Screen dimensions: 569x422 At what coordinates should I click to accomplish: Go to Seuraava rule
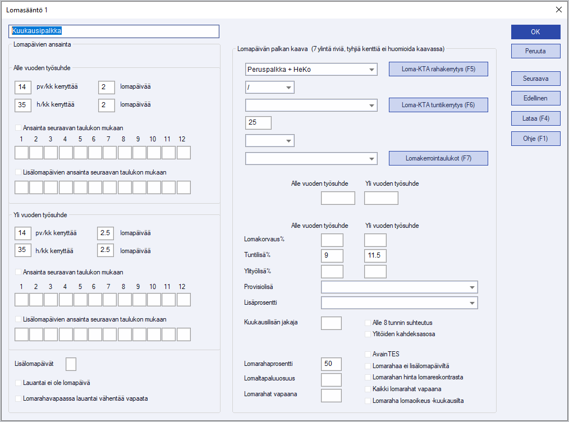pyautogui.click(x=535, y=79)
